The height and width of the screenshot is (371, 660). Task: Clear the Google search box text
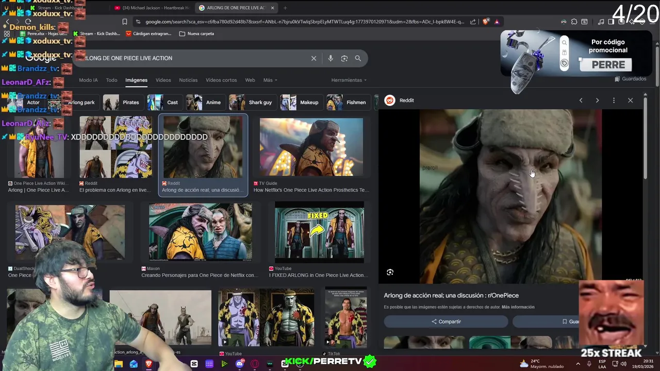[313, 58]
